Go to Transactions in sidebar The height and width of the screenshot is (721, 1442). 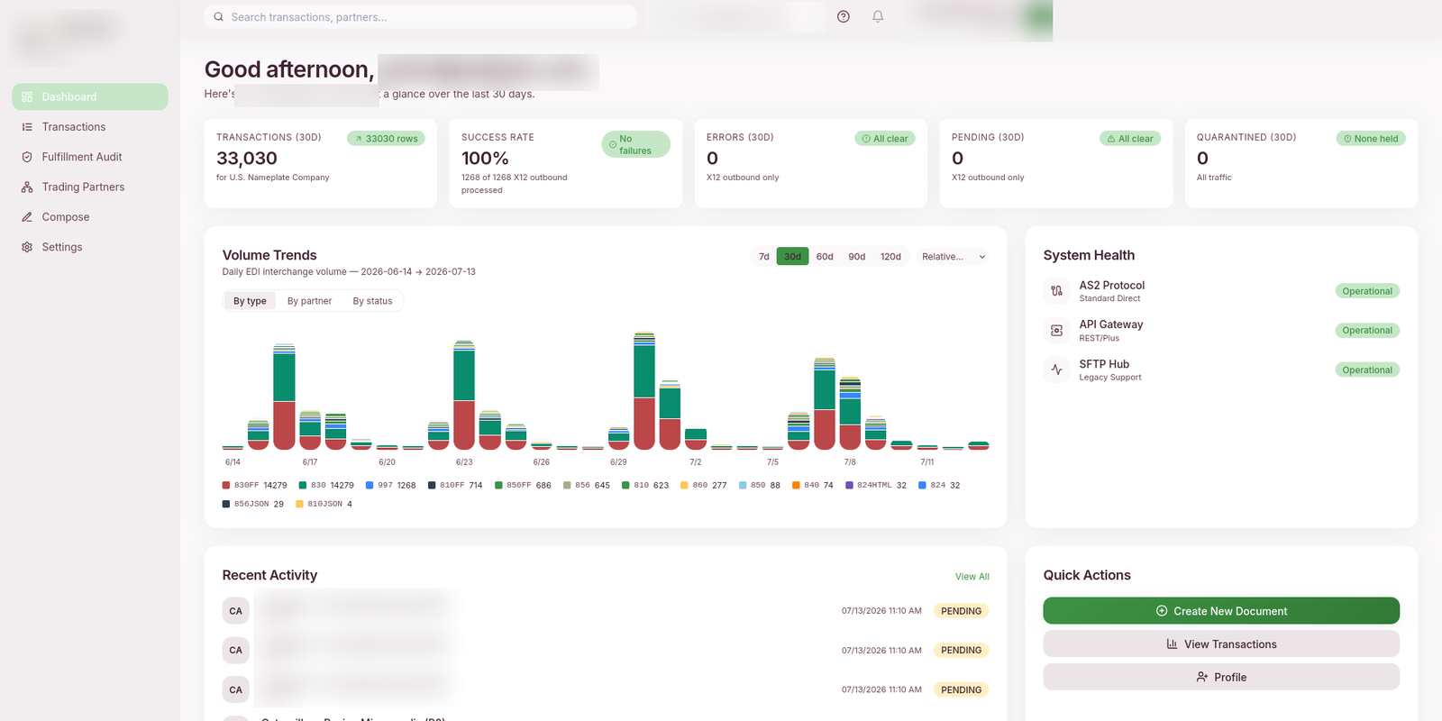90,127
